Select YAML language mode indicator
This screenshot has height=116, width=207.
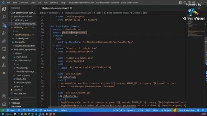point(155,110)
